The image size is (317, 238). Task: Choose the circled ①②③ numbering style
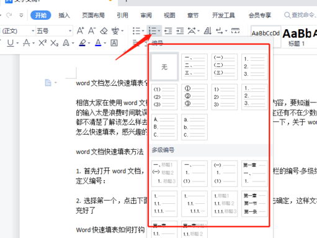click(x=194, y=97)
